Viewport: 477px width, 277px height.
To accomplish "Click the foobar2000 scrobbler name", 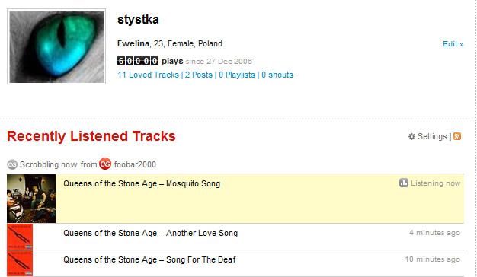I will (135, 164).
